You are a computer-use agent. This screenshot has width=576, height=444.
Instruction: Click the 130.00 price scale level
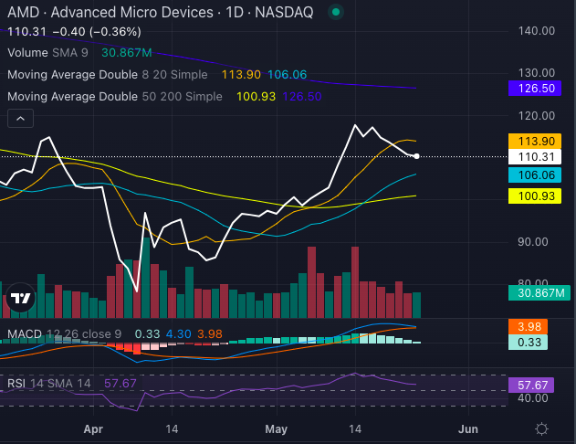(537, 73)
